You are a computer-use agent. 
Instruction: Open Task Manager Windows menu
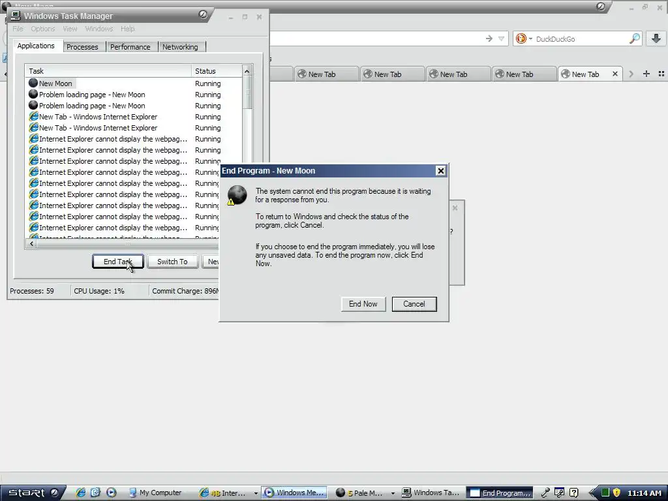99,29
